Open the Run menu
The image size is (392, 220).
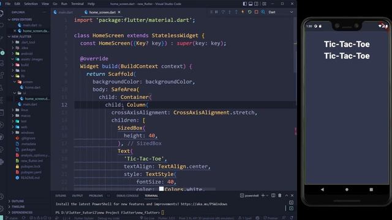point(64,4)
